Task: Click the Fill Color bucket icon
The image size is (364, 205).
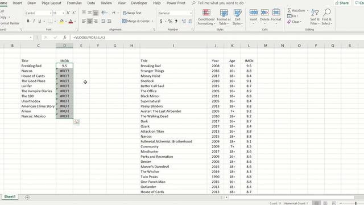Action: [x=61, y=21]
